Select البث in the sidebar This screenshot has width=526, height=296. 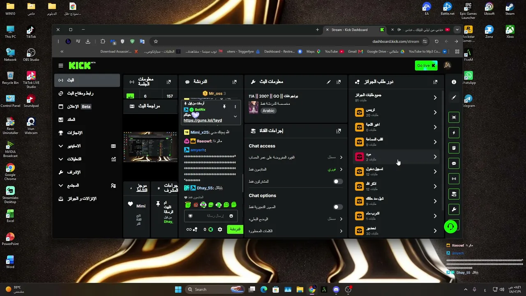click(x=87, y=80)
